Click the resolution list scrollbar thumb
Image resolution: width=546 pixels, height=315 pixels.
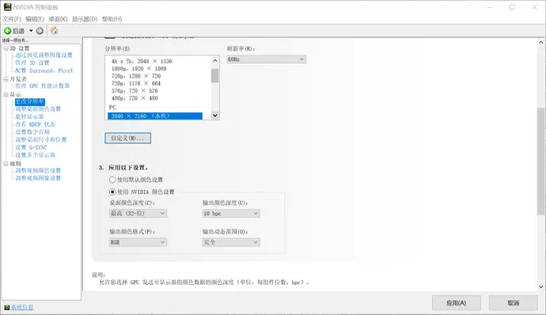215,76
